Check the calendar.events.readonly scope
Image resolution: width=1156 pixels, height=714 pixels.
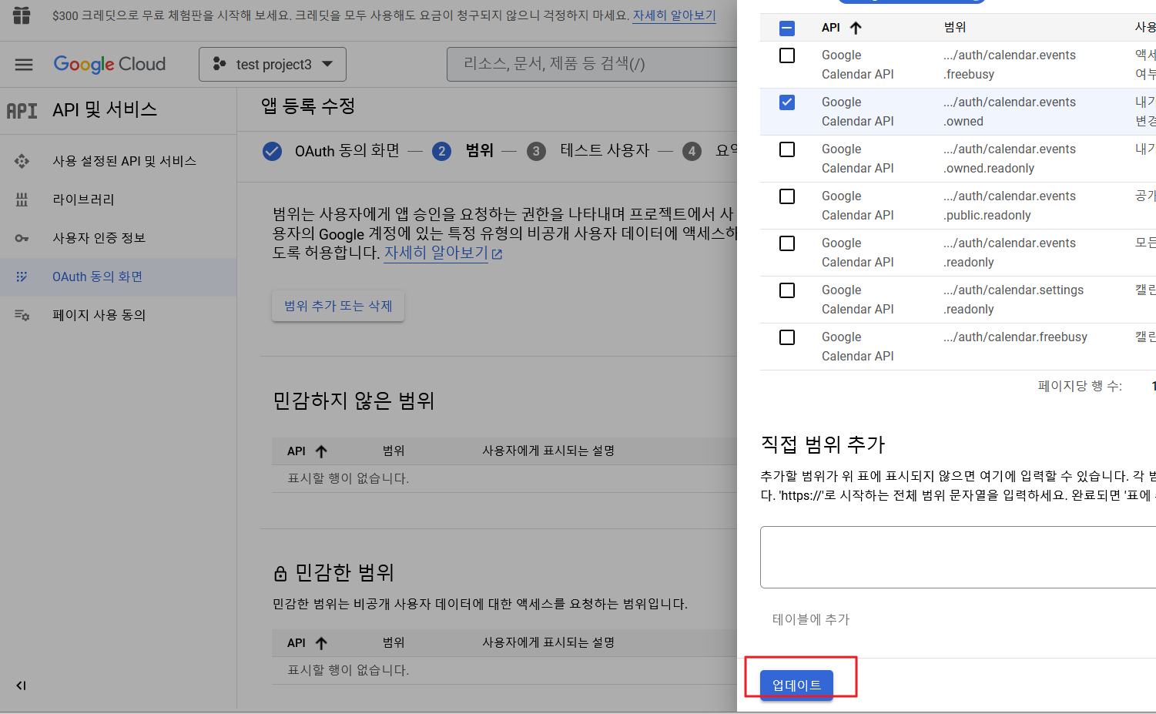[787, 243]
